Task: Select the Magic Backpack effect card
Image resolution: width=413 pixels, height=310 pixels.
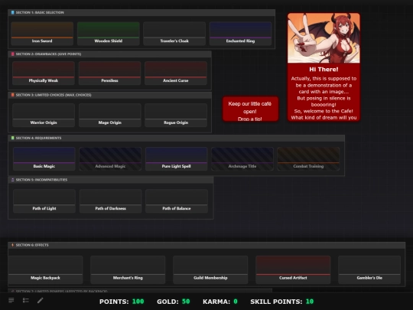Action: click(x=45, y=269)
